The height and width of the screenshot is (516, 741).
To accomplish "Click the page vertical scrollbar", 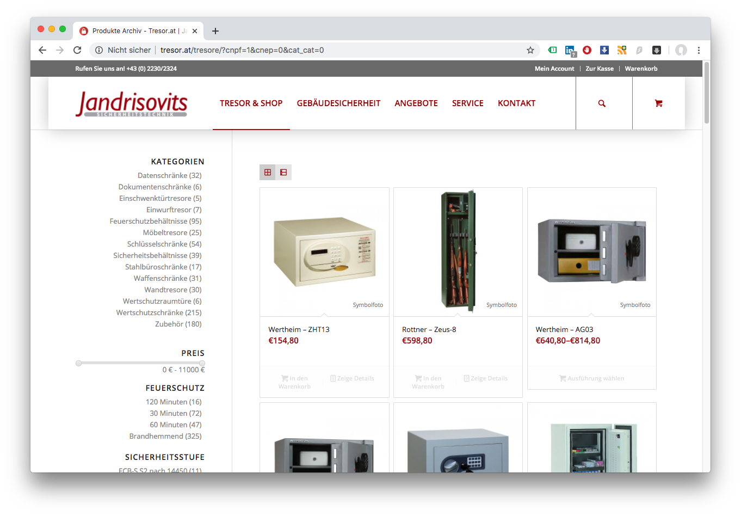I will click(707, 93).
